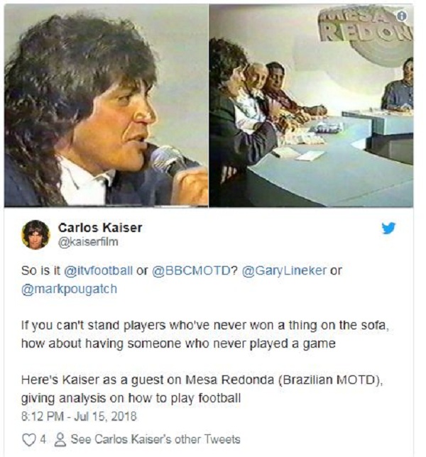Visit the @markpougatch profile link
The image size is (426, 457).
pyautogui.click(x=69, y=289)
